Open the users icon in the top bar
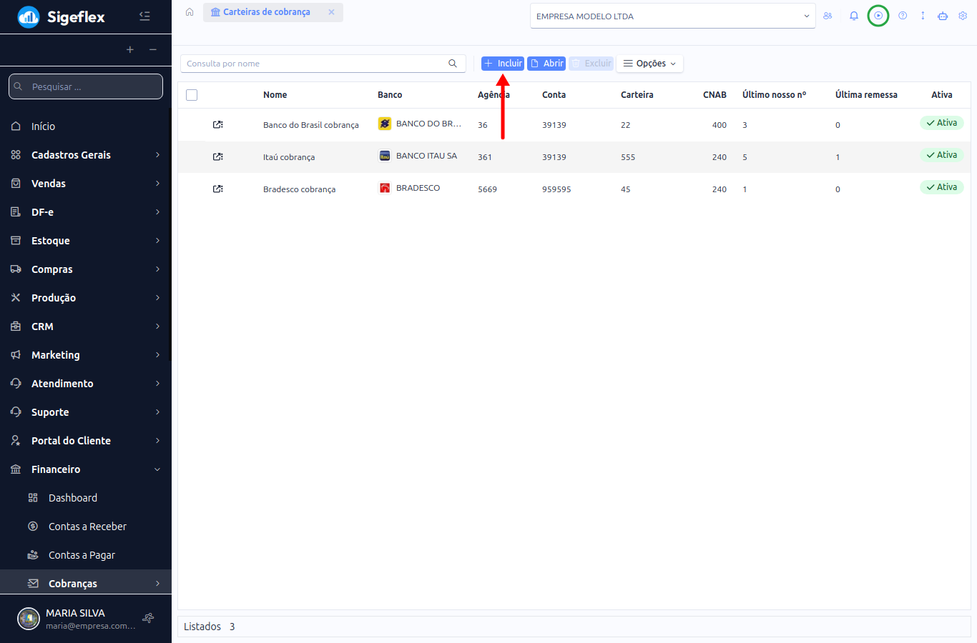This screenshot has width=977, height=643. 828,16
